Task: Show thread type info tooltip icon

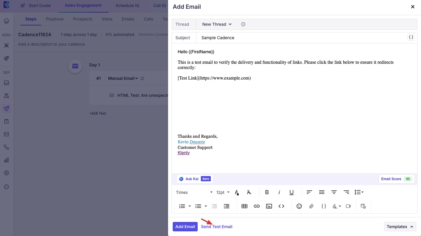Action: (243, 24)
